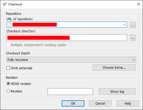Viewport: 143px width, 110px height.
Task: Select the HEAD revision radio button
Action: coord(8,84)
